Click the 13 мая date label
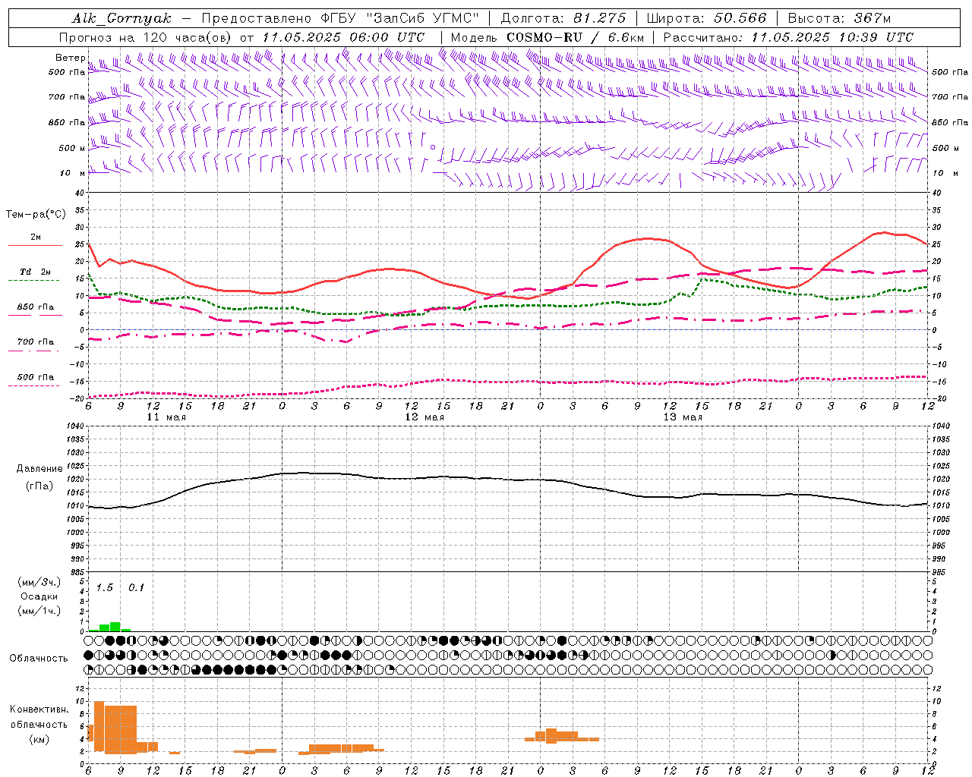The height and width of the screenshot is (777, 972). [x=683, y=417]
